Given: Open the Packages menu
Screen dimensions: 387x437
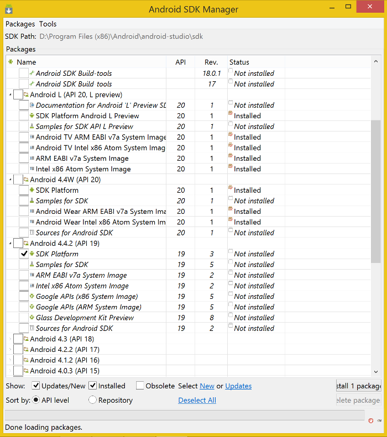Looking at the screenshot, I should click(20, 24).
